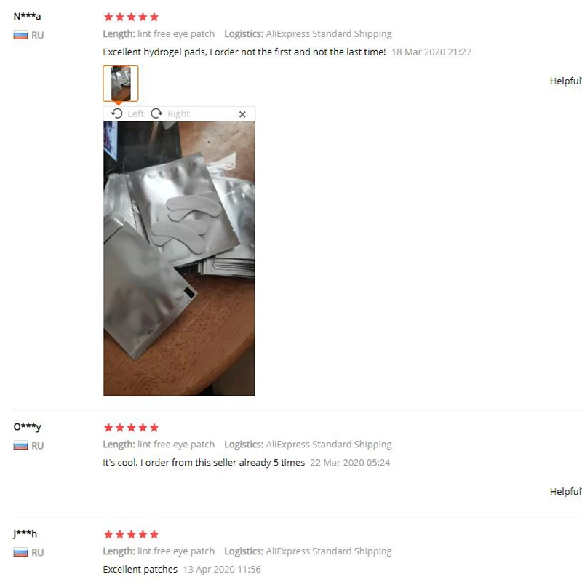Click the five-star rating on J***h's review
This screenshot has width=582, height=582.
(132, 535)
